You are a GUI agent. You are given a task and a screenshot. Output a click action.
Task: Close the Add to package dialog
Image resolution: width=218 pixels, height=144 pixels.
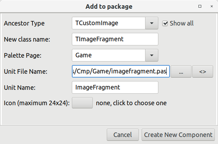point(211,6)
